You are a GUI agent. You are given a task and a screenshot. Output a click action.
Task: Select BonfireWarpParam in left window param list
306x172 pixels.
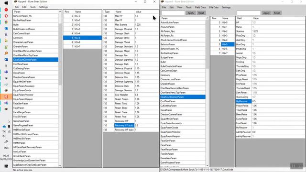pyautogui.click(x=35, y=20)
